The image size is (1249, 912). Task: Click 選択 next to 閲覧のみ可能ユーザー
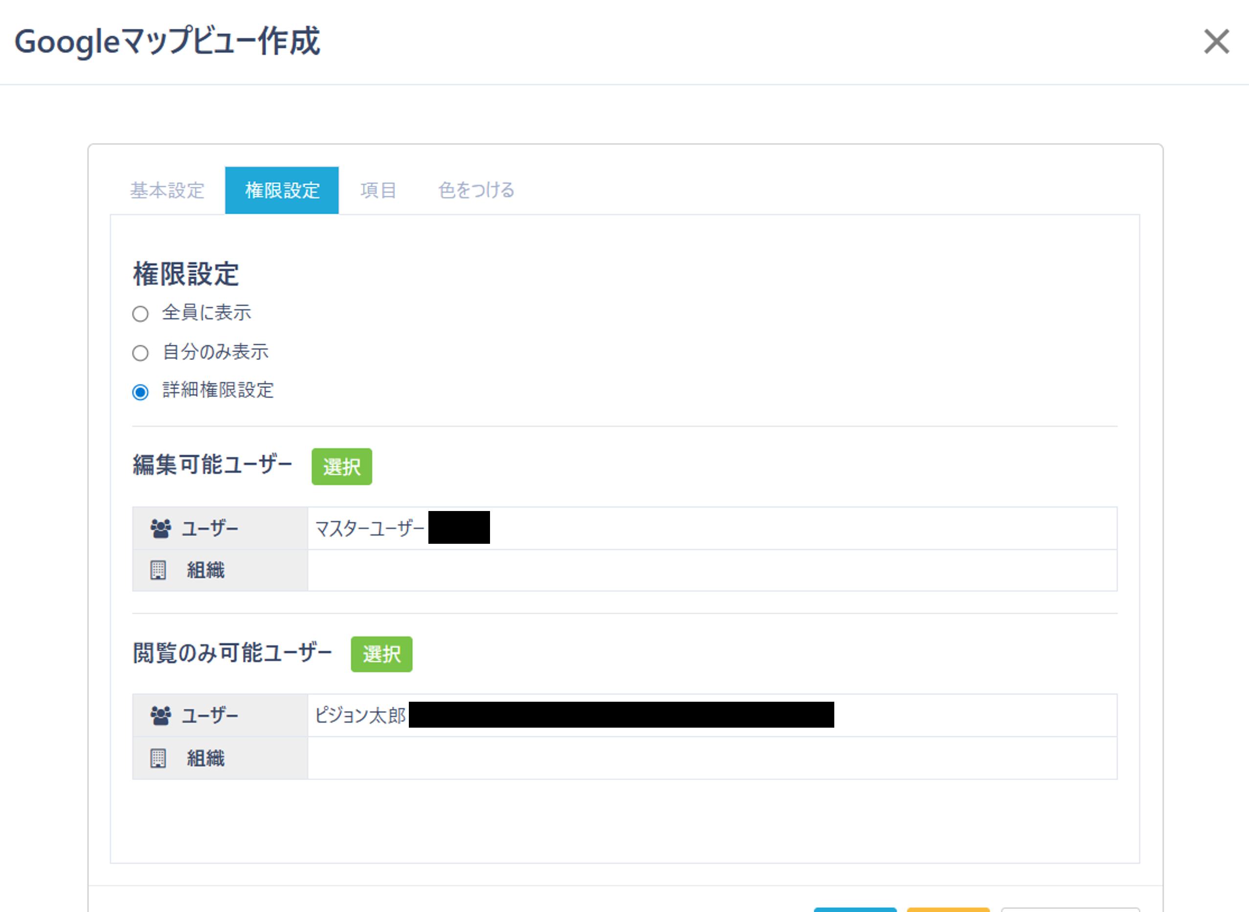pos(381,654)
